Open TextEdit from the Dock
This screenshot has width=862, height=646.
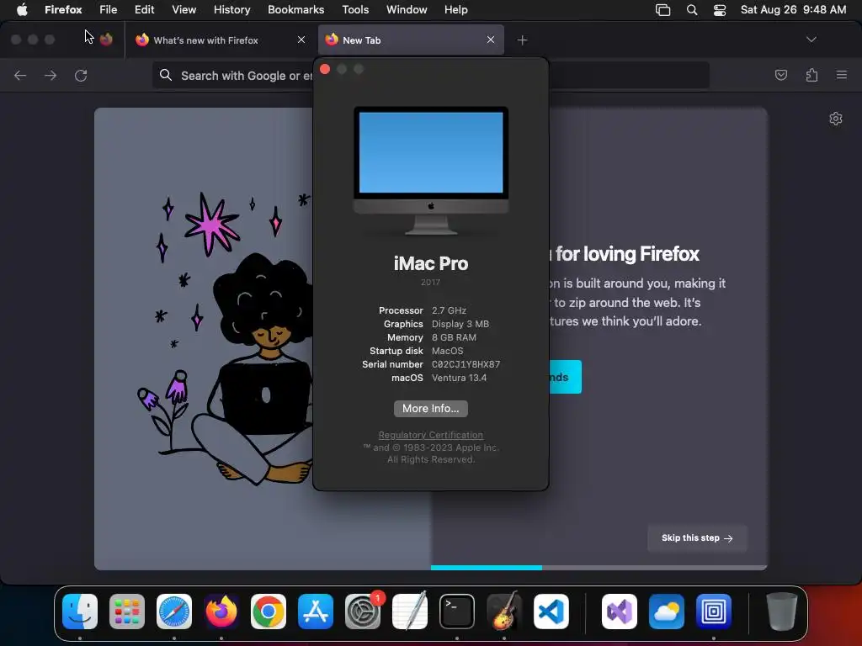pos(410,612)
